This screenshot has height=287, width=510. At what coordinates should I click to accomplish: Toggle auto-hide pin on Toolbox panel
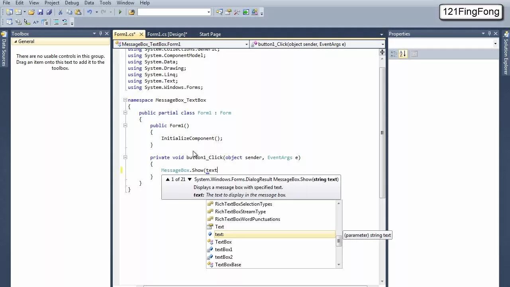click(100, 34)
